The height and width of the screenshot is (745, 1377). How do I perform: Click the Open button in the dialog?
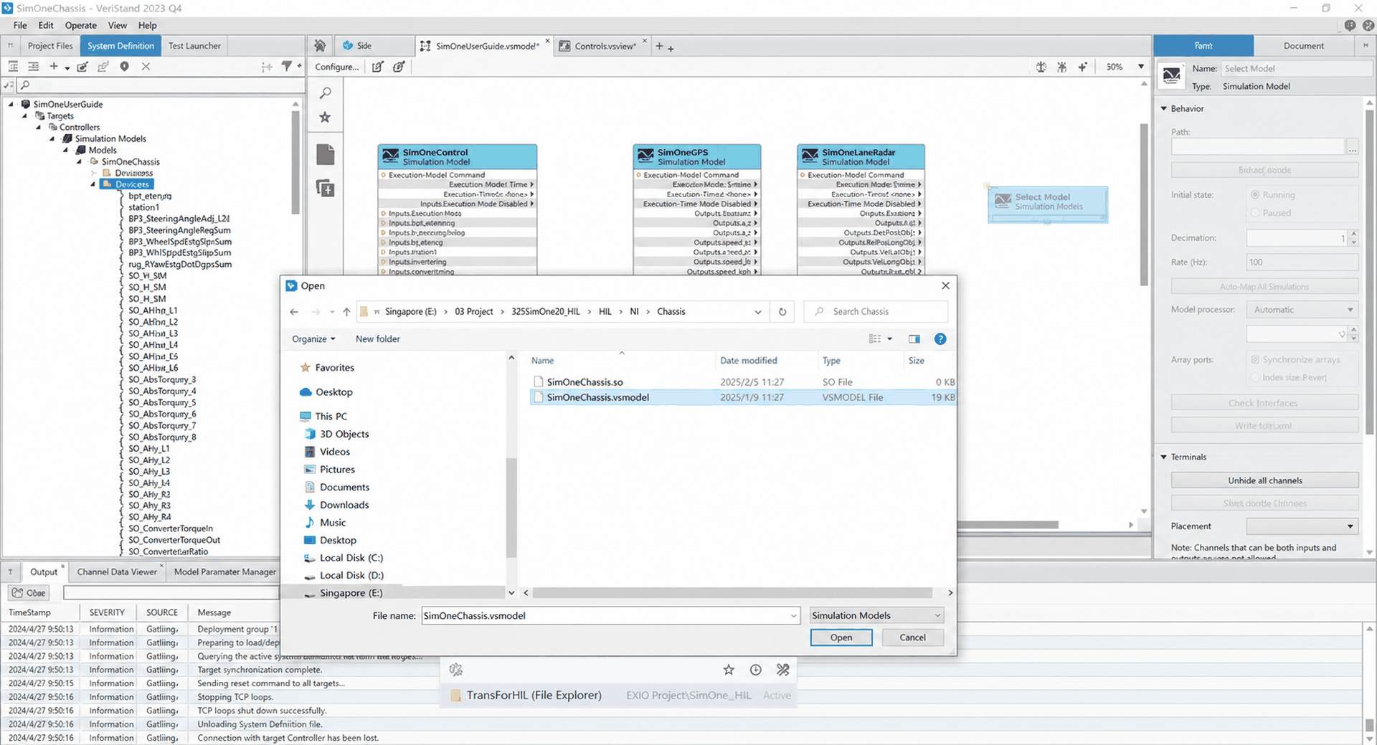coord(841,637)
